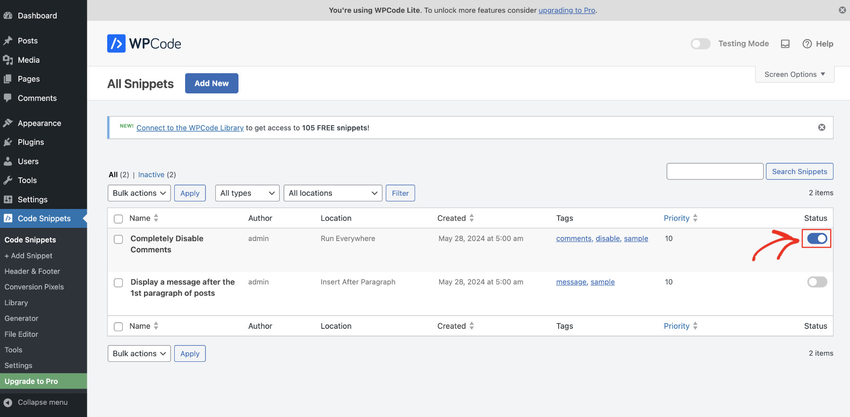
Task: Click the Appearance paintbrush icon
Action: (8, 123)
